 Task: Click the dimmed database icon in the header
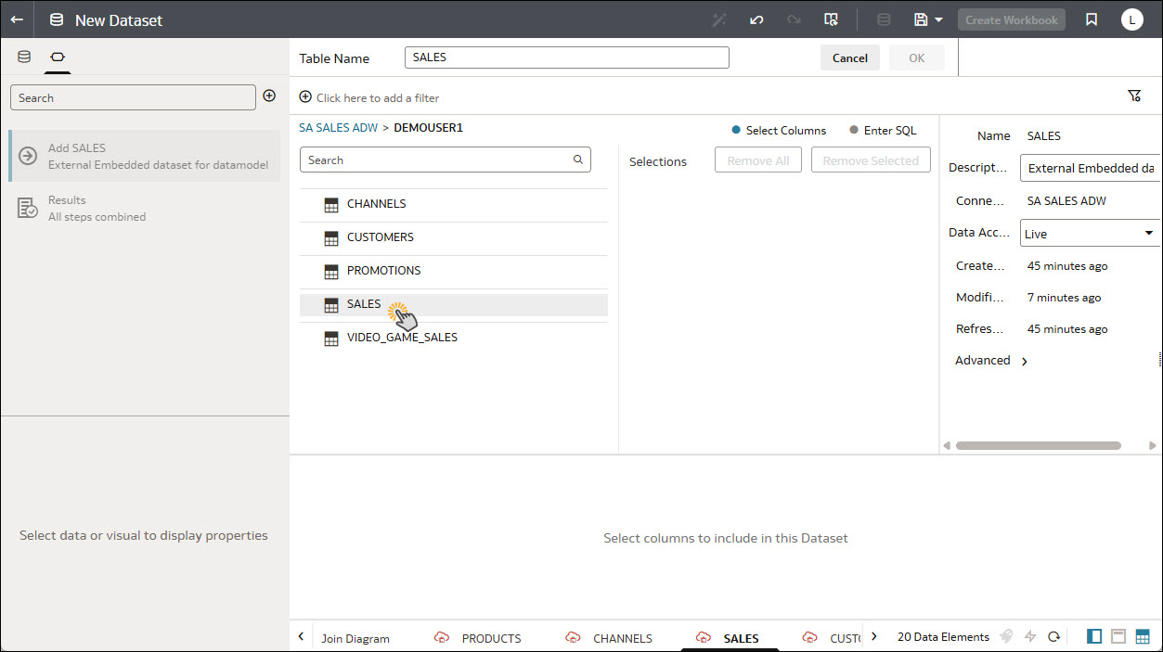[884, 19]
